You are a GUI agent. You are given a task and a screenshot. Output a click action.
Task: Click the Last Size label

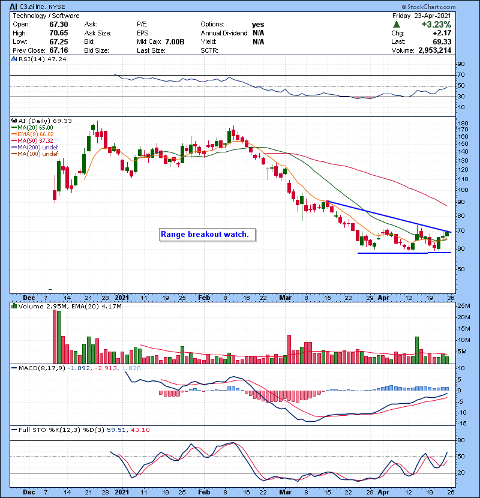tap(151, 50)
